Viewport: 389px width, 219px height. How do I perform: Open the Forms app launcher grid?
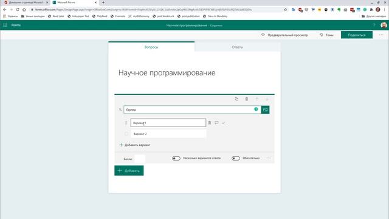(5, 25)
